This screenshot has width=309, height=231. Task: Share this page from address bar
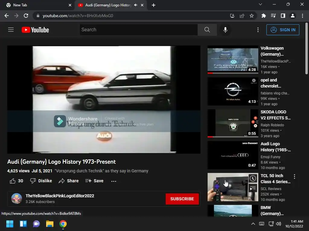point(242,16)
